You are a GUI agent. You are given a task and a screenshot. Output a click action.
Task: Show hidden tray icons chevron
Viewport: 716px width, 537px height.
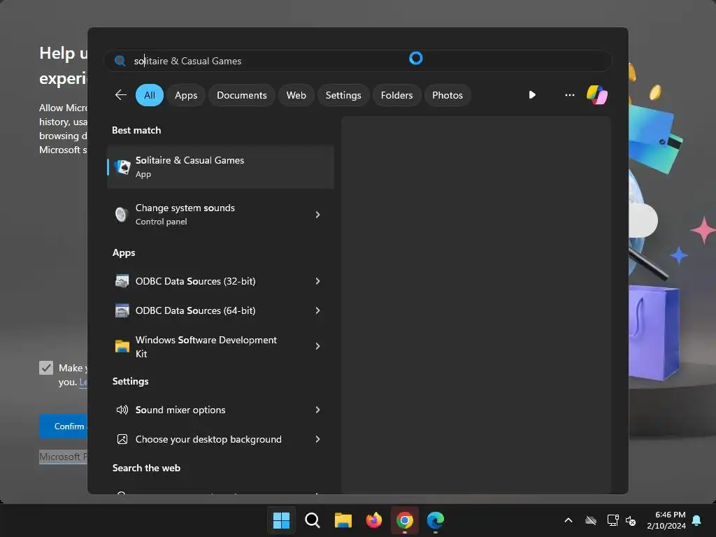[x=568, y=520]
